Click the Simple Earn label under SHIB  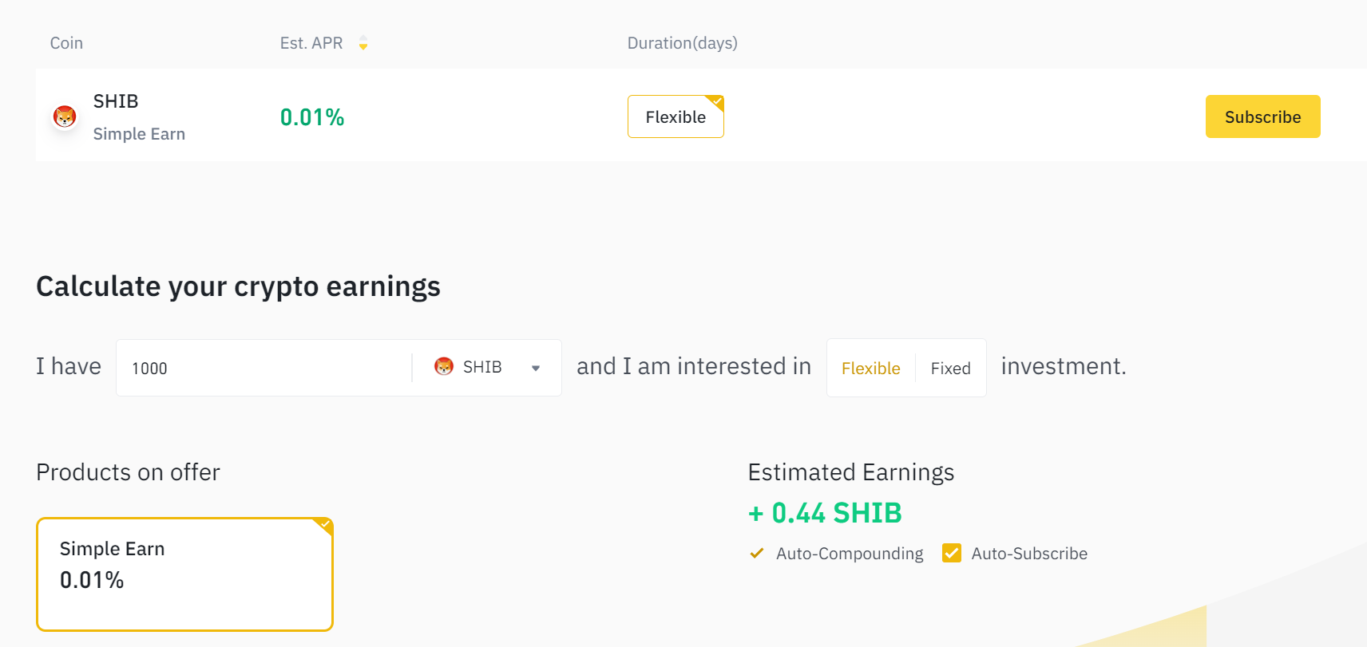pos(139,133)
